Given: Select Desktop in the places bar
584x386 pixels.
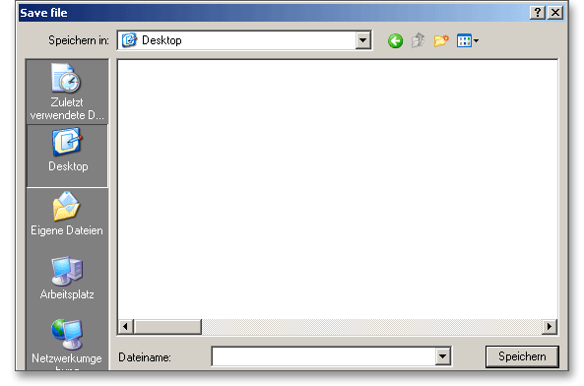Looking at the screenshot, I should (x=67, y=156).
